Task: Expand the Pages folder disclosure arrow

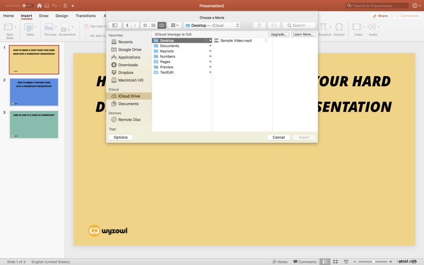Action: [211, 62]
